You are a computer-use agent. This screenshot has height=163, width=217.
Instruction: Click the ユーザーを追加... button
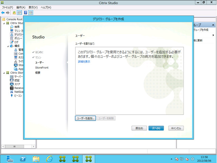[x=85, y=118]
